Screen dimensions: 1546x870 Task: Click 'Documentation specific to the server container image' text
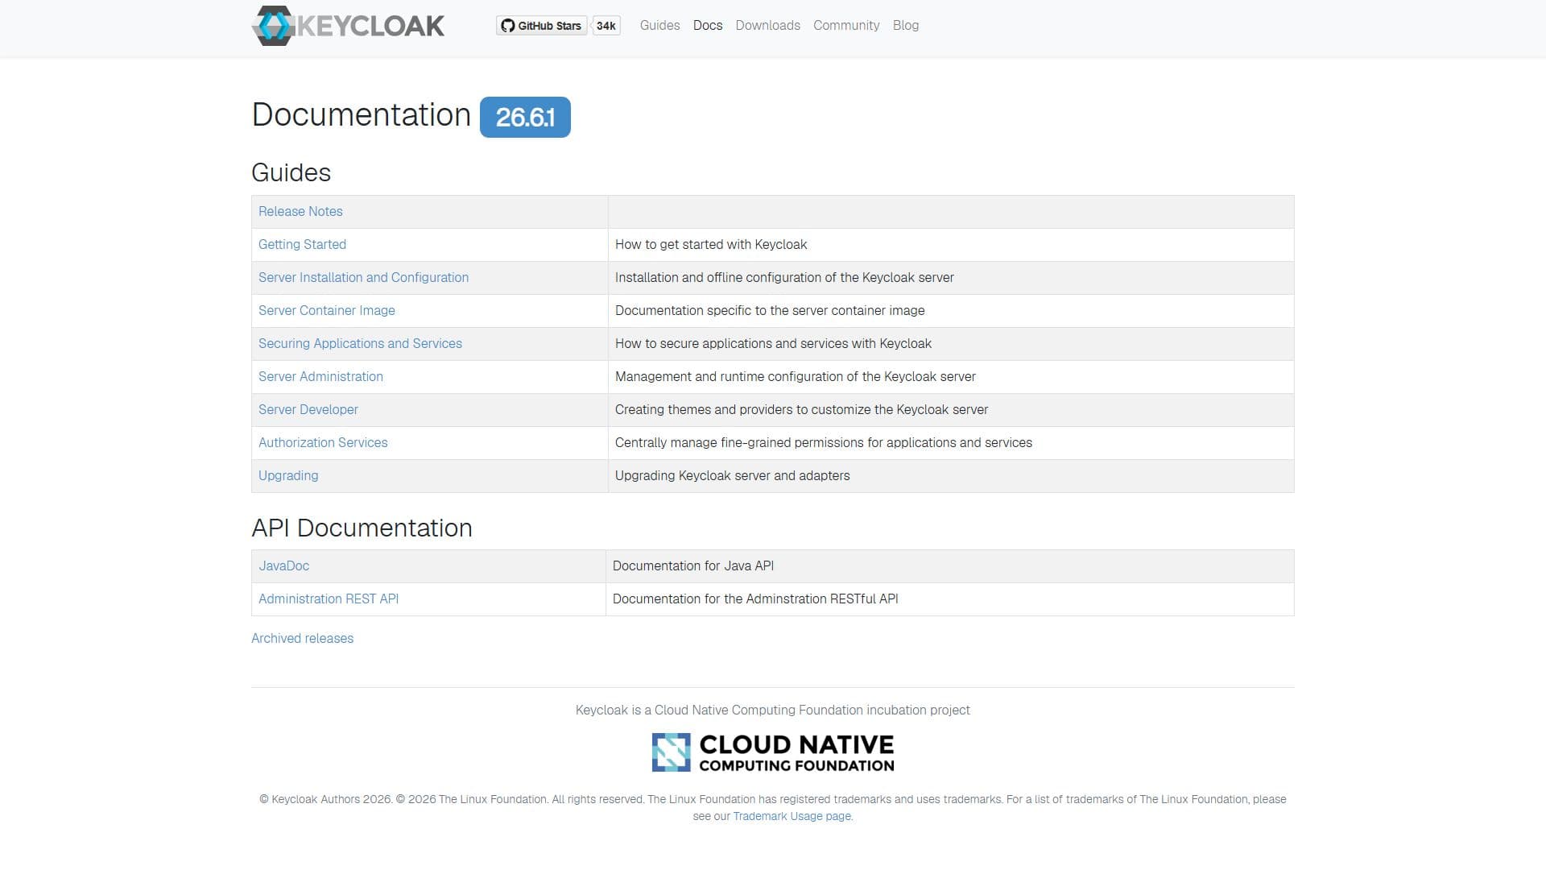point(770,310)
